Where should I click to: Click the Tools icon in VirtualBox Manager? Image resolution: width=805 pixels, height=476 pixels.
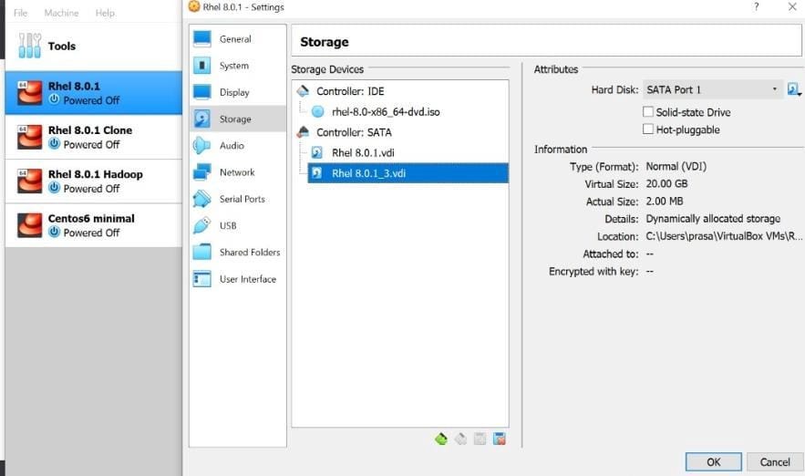pos(29,46)
